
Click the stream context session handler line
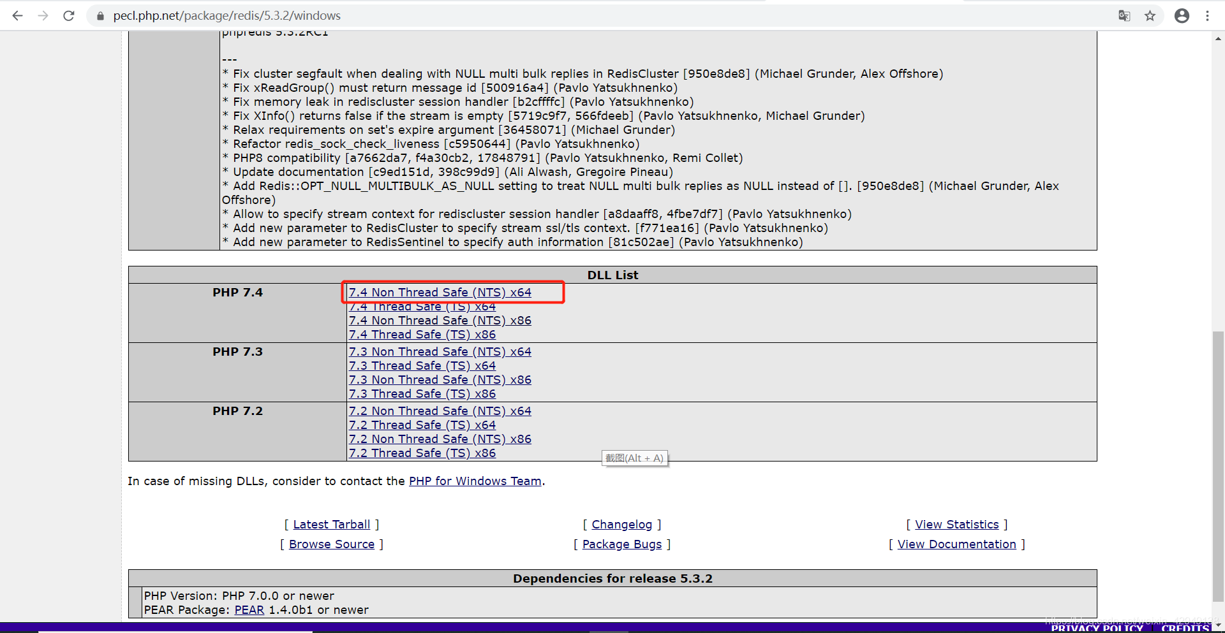coord(537,214)
